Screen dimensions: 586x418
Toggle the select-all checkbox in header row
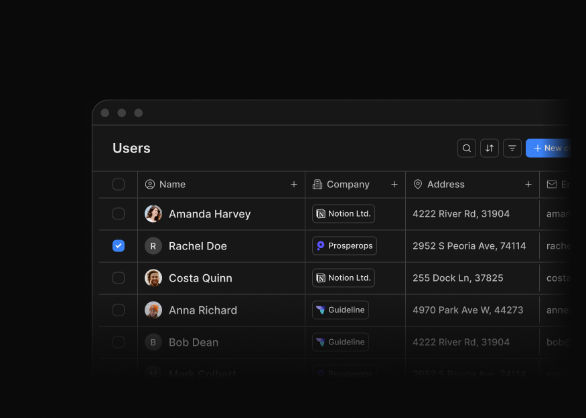pos(119,184)
